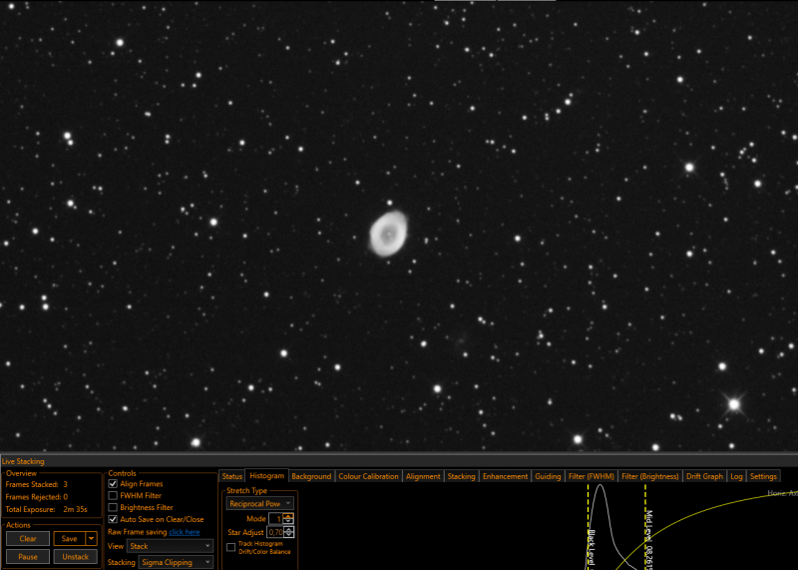Click the Ring Nebula in the image
Image resolution: width=798 pixels, height=570 pixels.
[x=388, y=234]
